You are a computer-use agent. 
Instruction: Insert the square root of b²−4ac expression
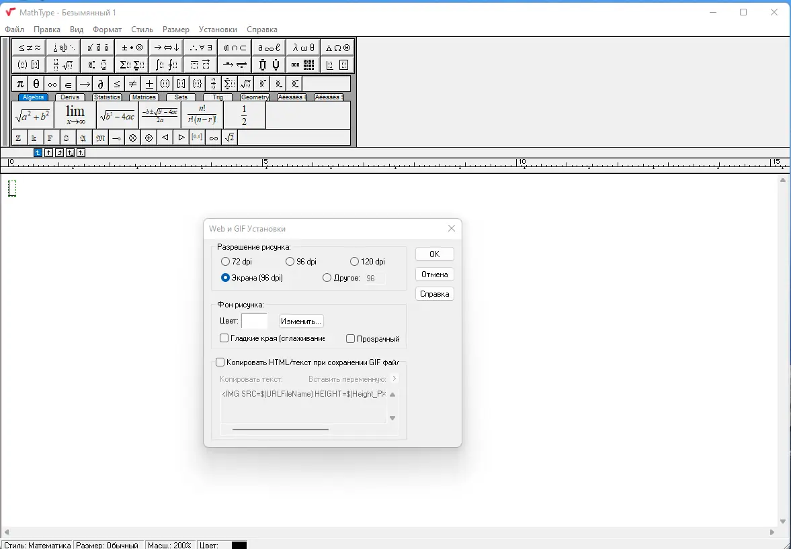tap(118, 115)
